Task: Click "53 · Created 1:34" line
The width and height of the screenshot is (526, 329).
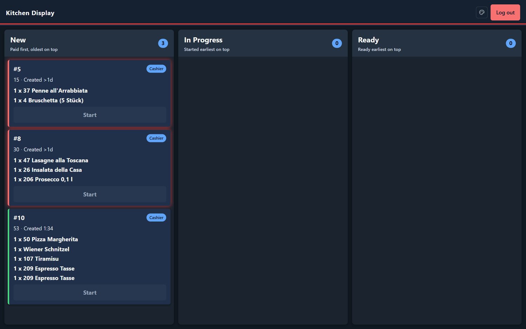Action: click(33, 228)
